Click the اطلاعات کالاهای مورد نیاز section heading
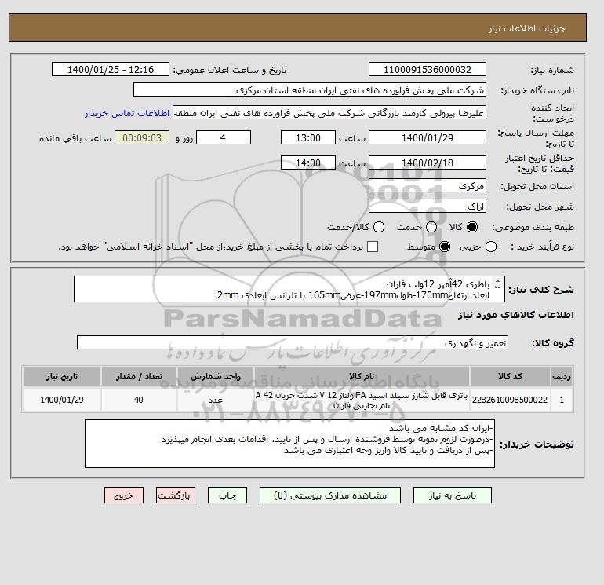Viewport: 604px width, 585px height. tap(516, 315)
